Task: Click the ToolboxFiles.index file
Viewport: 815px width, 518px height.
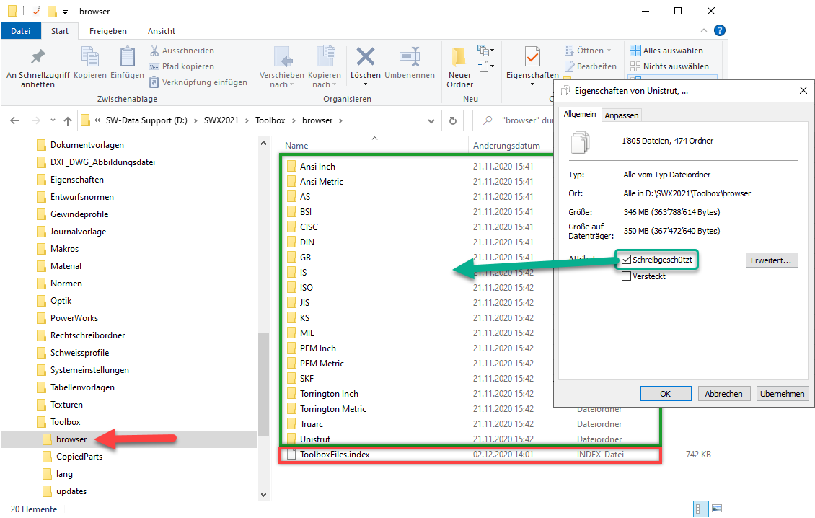Action: click(335, 455)
